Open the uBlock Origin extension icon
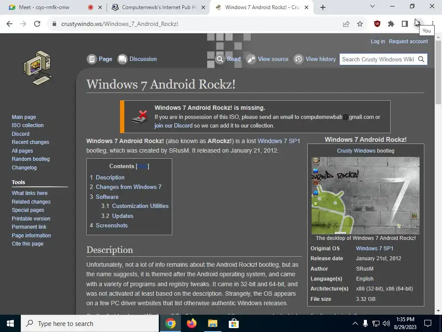This screenshot has width=442, height=332. [377, 24]
